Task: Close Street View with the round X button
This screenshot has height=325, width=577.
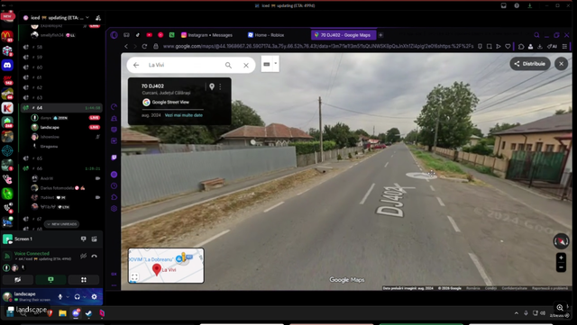Action: point(561,64)
